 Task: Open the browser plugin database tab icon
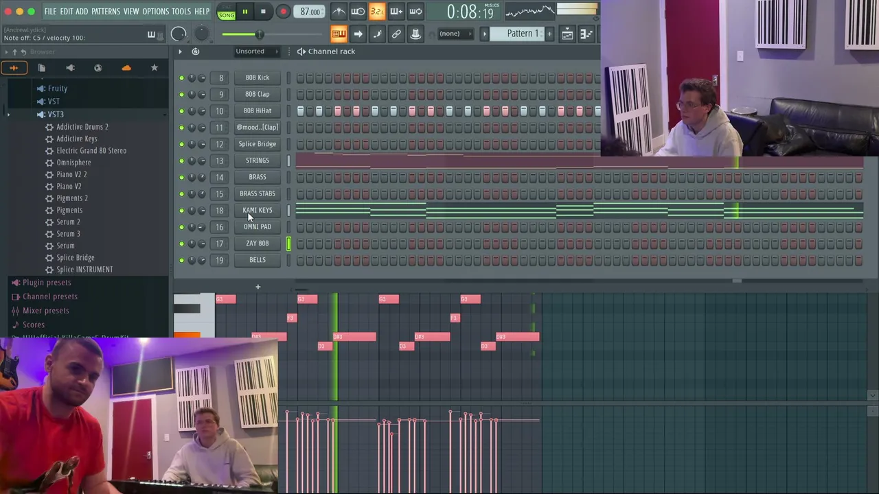coord(70,68)
